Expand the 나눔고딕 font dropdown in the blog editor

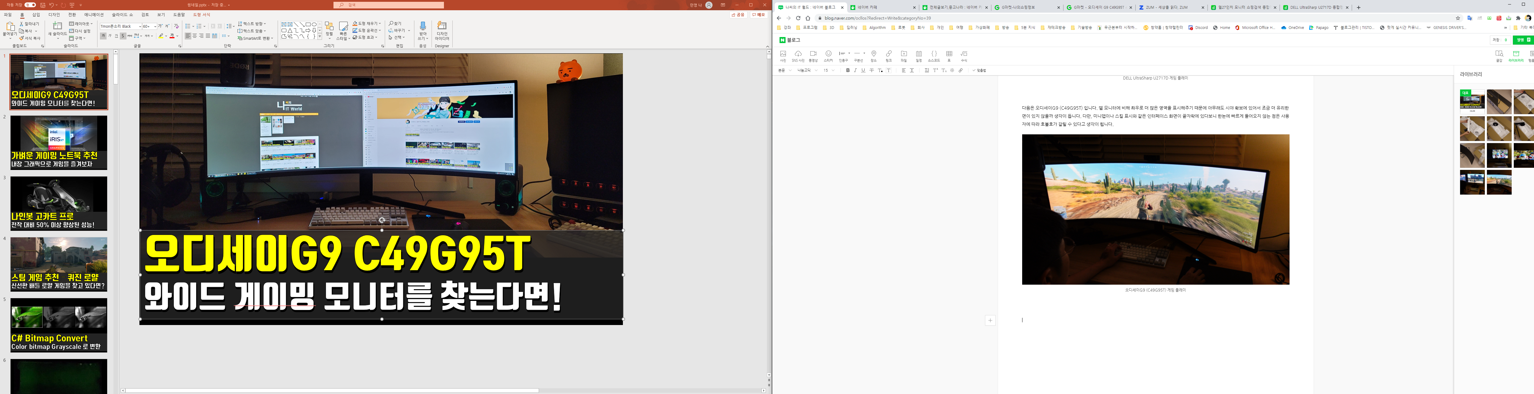click(x=815, y=70)
